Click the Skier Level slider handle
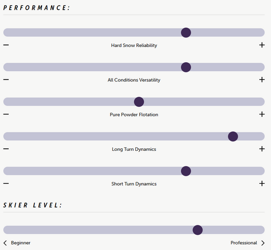 [198, 230]
